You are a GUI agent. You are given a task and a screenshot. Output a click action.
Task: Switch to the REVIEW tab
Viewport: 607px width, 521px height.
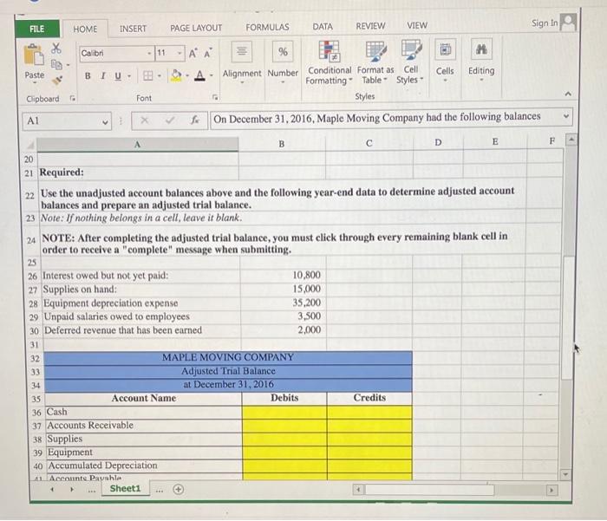click(370, 26)
